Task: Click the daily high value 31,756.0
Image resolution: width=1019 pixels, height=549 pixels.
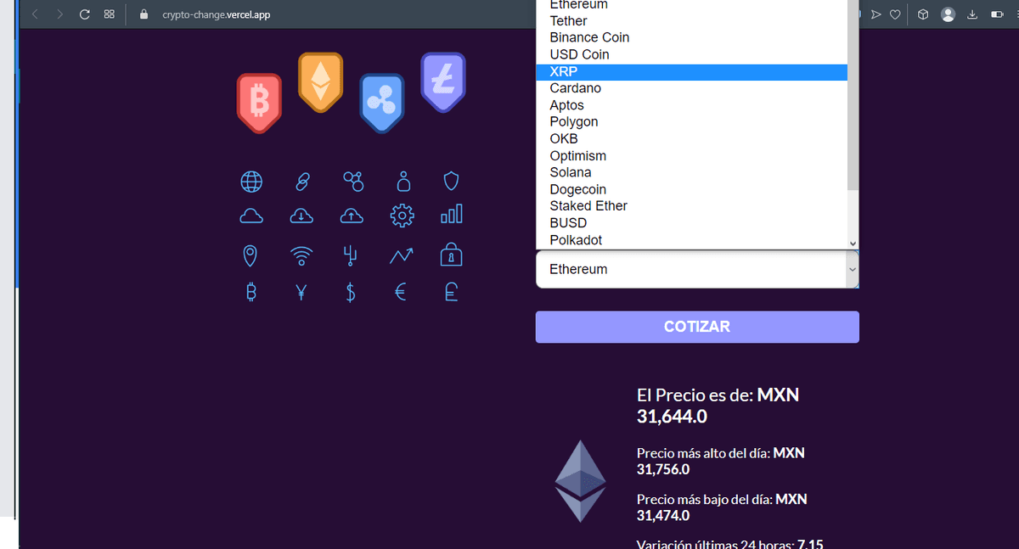Action: [663, 469]
